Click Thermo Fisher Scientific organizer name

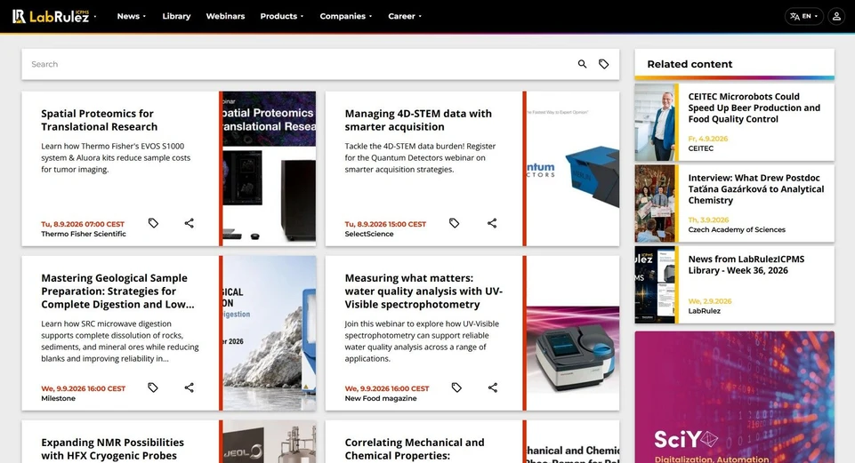point(84,234)
